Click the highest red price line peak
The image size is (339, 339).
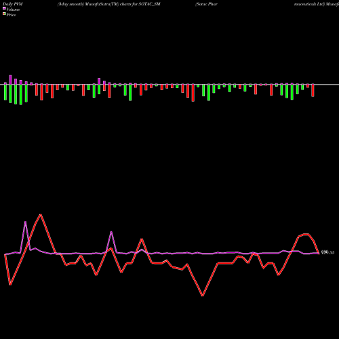pyautogui.click(x=41, y=214)
